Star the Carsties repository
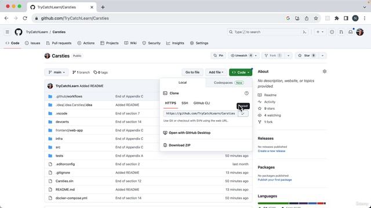Viewport: 371px width, 208px height. click(x=307, y=55)
